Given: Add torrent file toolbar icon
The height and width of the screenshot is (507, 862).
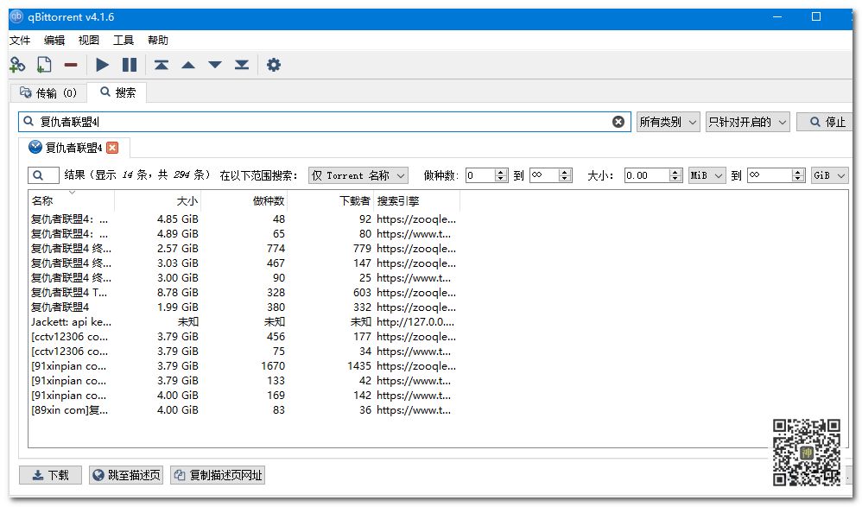Looking at the screenshot, I should point(44,65).
